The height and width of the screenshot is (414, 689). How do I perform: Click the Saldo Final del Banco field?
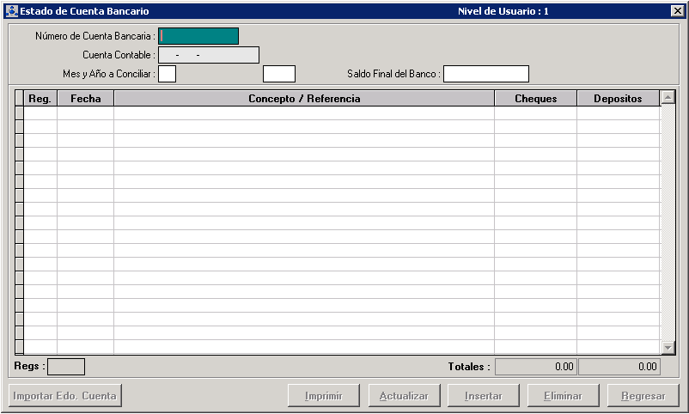[x=486, y=74]
